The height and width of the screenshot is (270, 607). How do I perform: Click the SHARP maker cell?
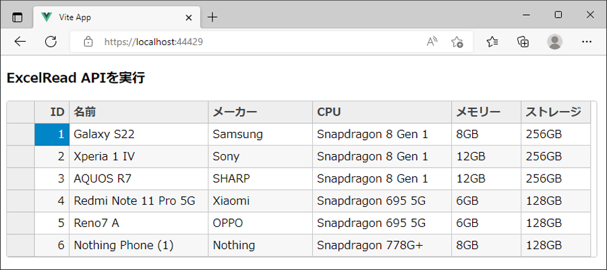pyautogui.click(x=260, y=179)
